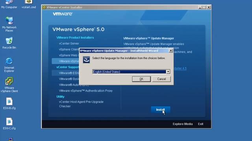Select the Recycle Bin icon

tap(9, 43)
